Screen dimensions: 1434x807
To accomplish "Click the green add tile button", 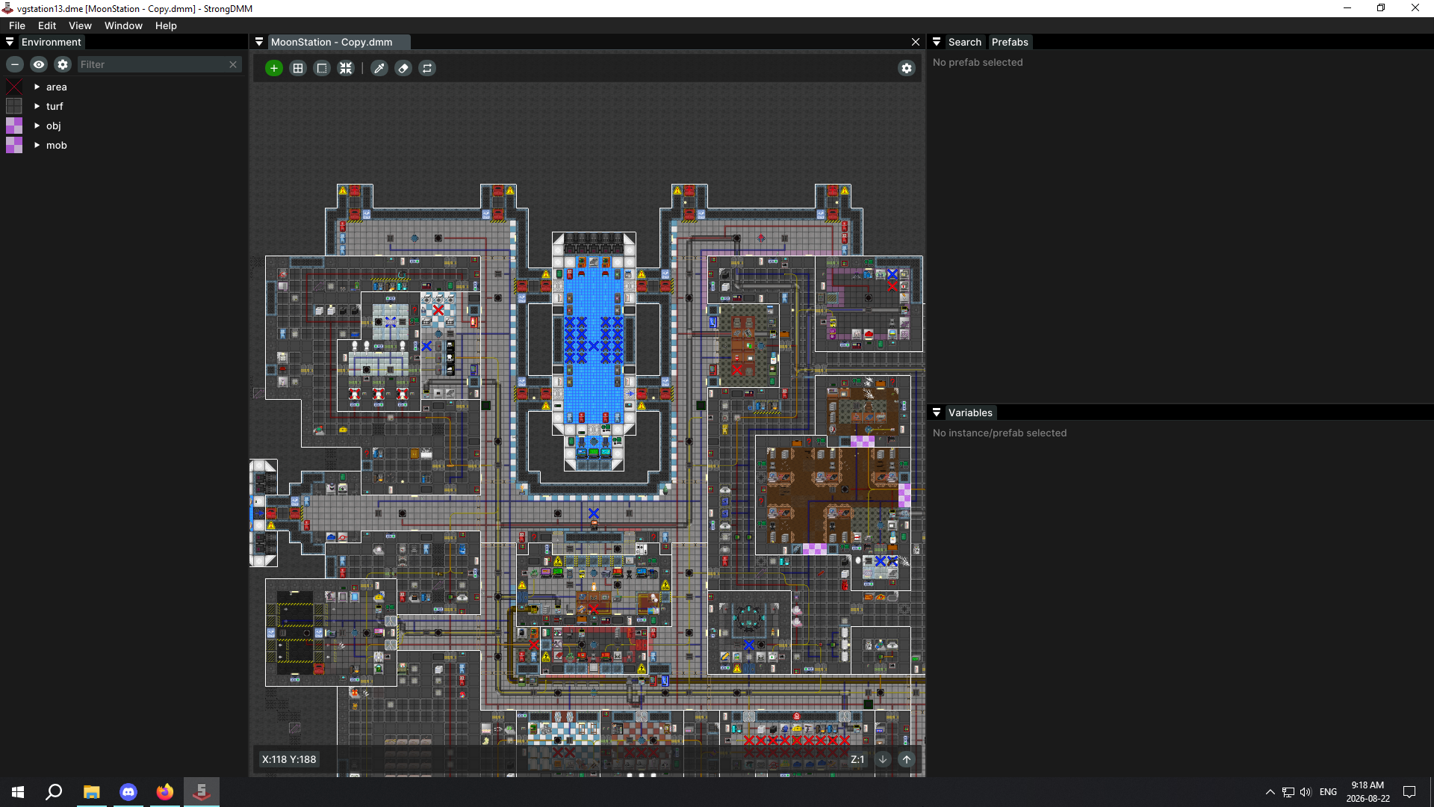I will (274, 68).
